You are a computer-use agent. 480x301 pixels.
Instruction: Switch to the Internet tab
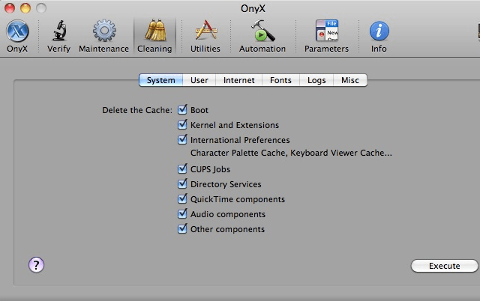[238, 80]
